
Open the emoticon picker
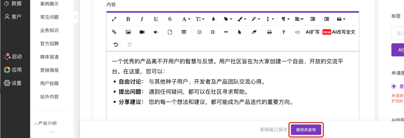click(x=199, y=32)
